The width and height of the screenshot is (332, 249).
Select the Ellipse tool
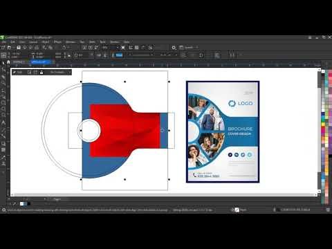tap(3, 109)
